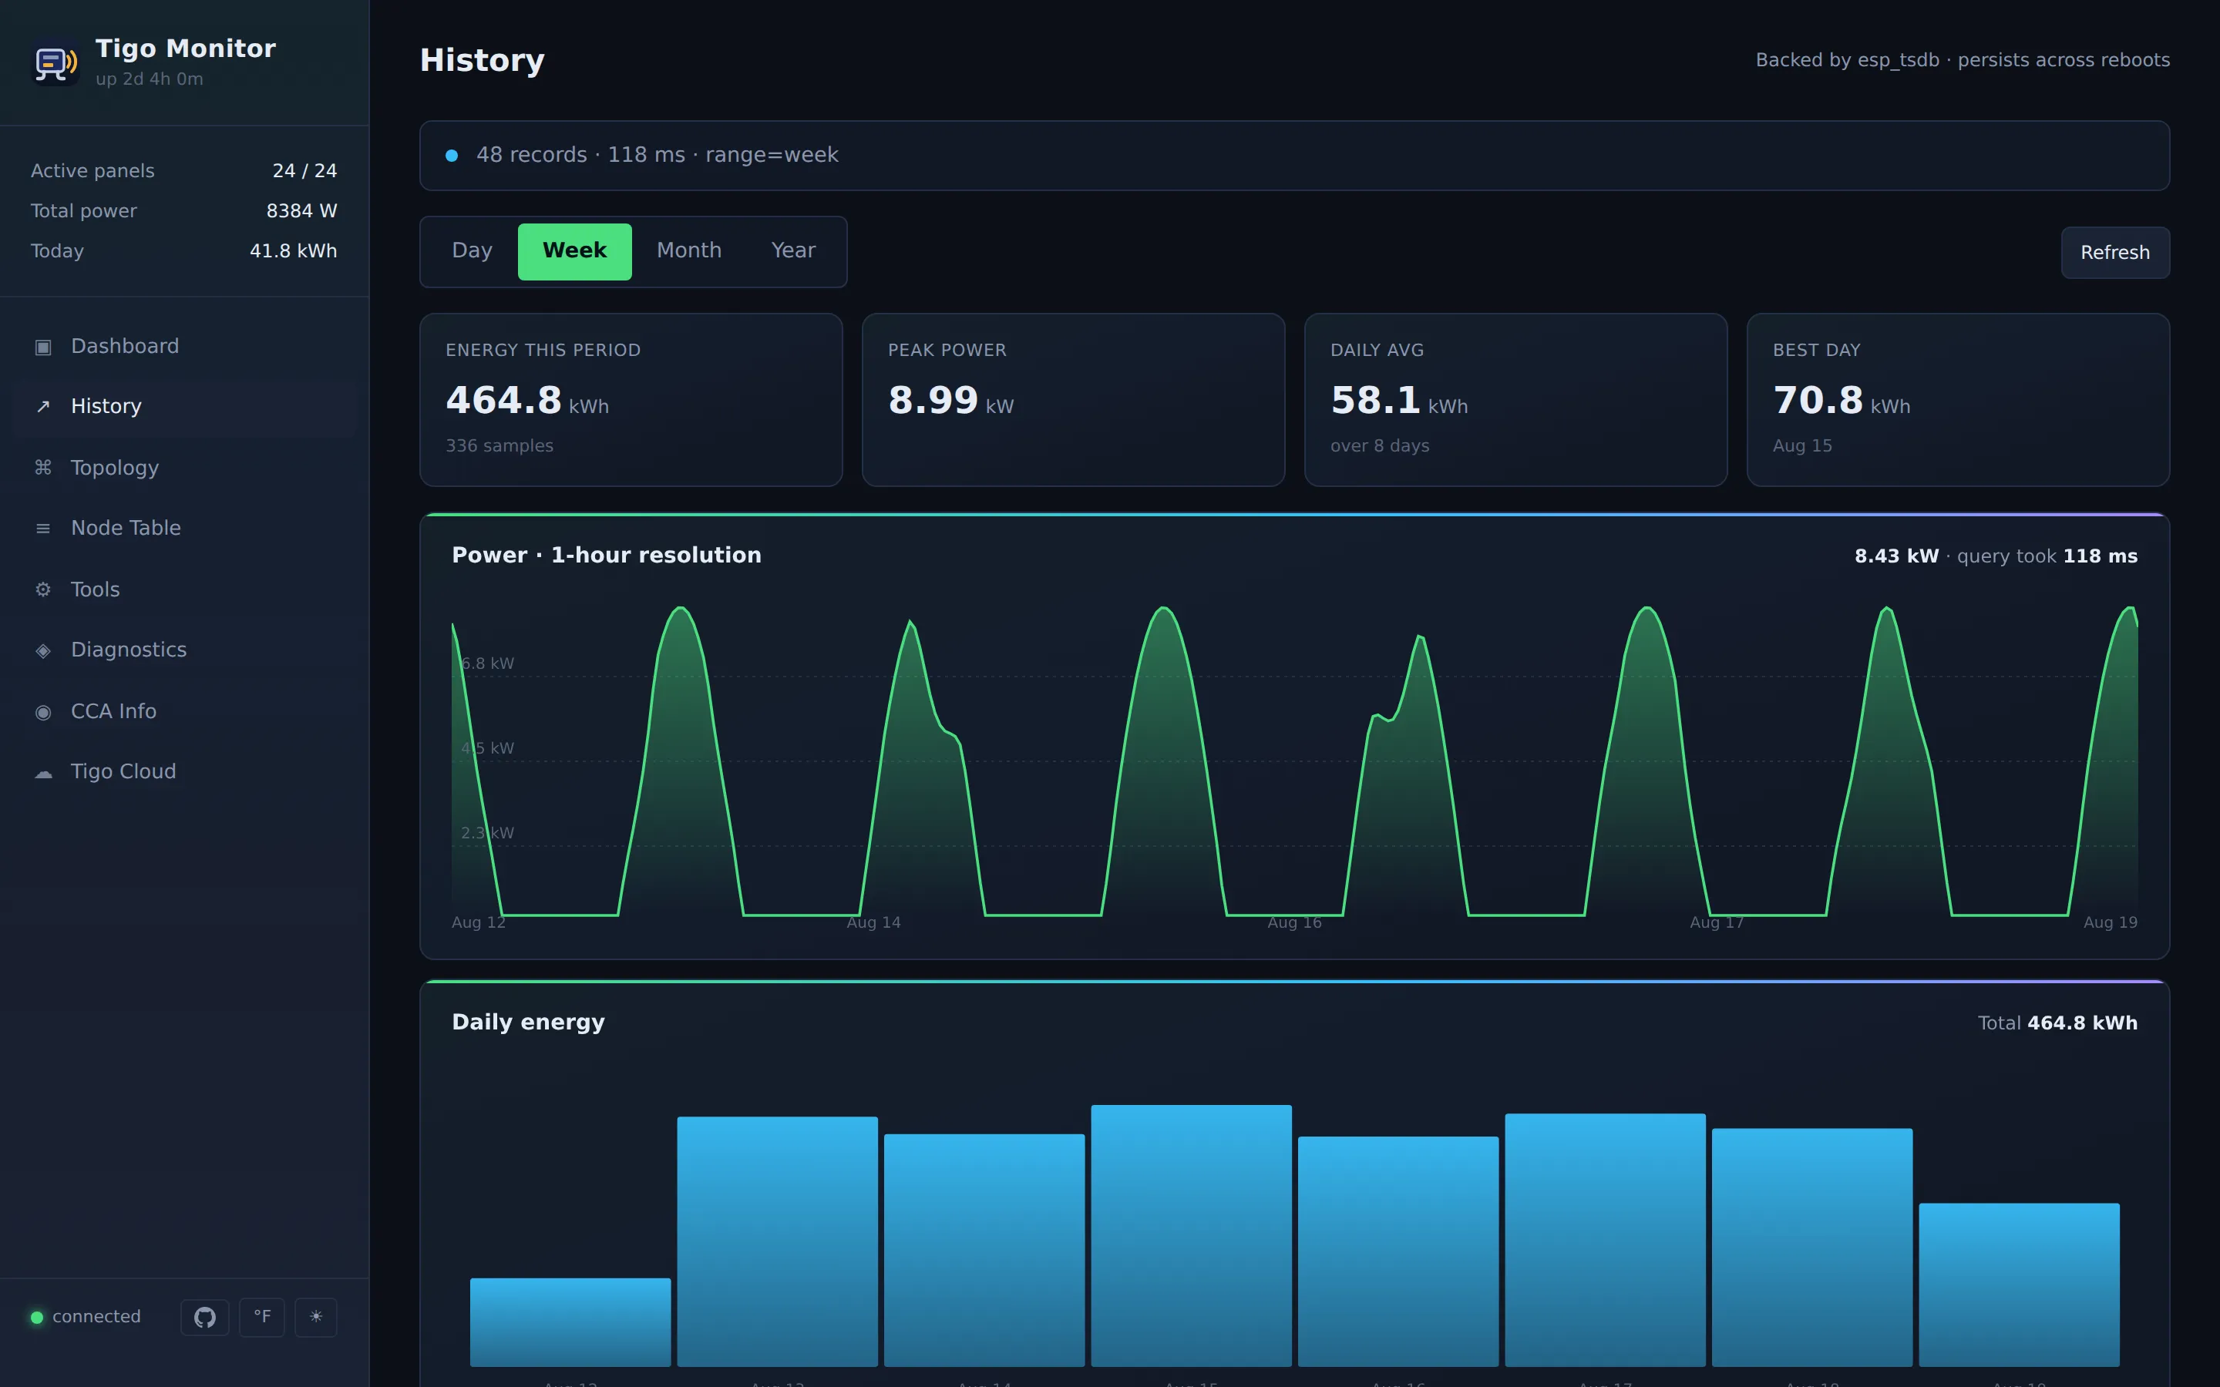
Task: Click the 'connected' status text
Action: (96, 1318)
